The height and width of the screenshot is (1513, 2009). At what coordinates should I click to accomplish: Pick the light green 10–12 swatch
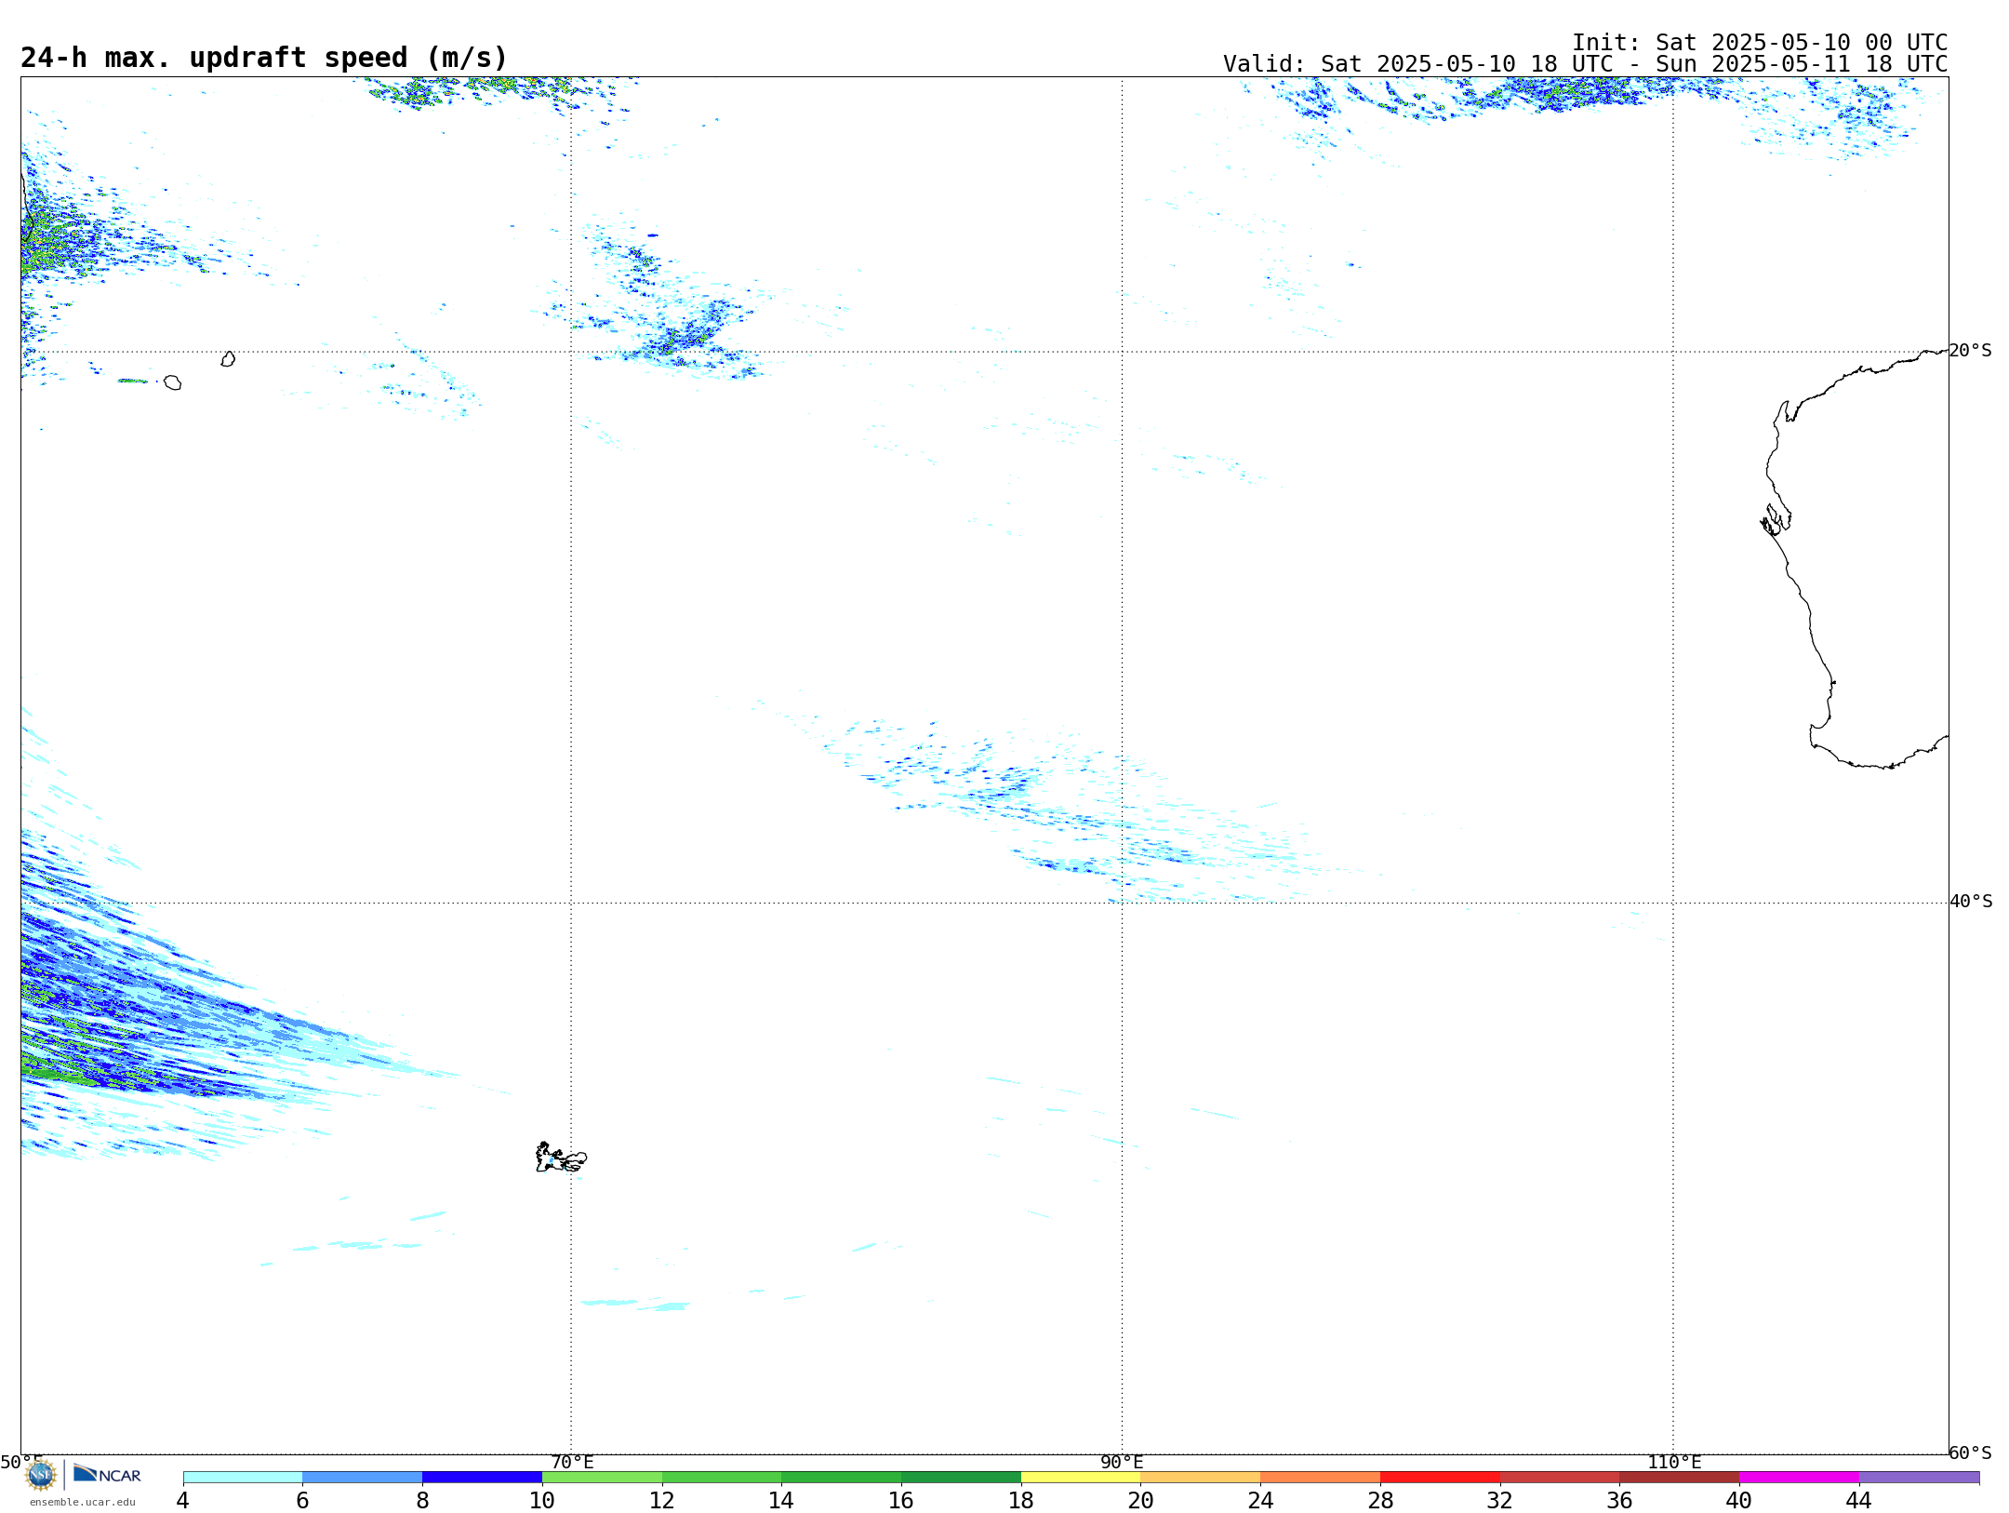[x=602, y=1477]
